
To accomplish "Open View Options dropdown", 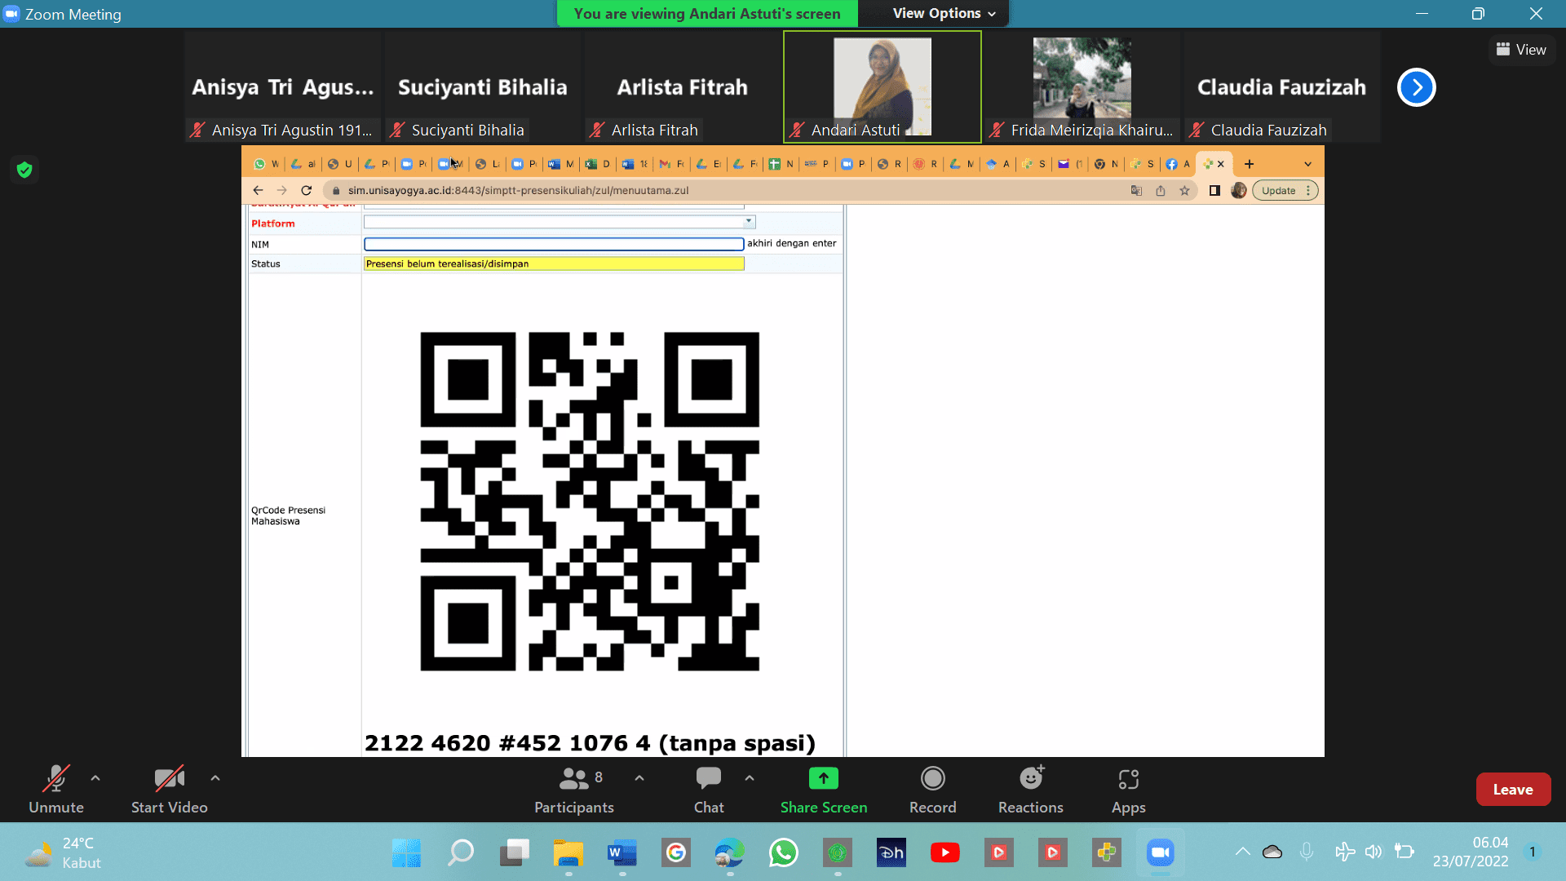I will (944, 13).
